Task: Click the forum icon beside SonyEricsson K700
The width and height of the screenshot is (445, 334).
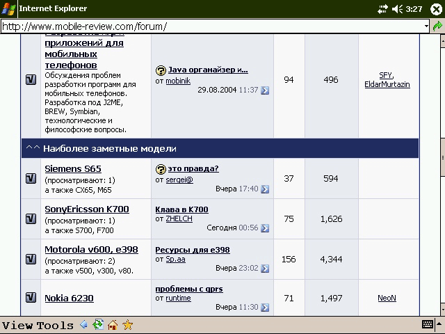Action: tap(31, 219)
